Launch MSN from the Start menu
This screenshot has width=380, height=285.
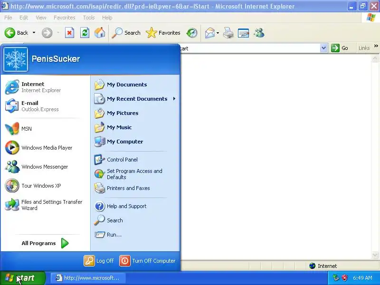click(45, 129)
